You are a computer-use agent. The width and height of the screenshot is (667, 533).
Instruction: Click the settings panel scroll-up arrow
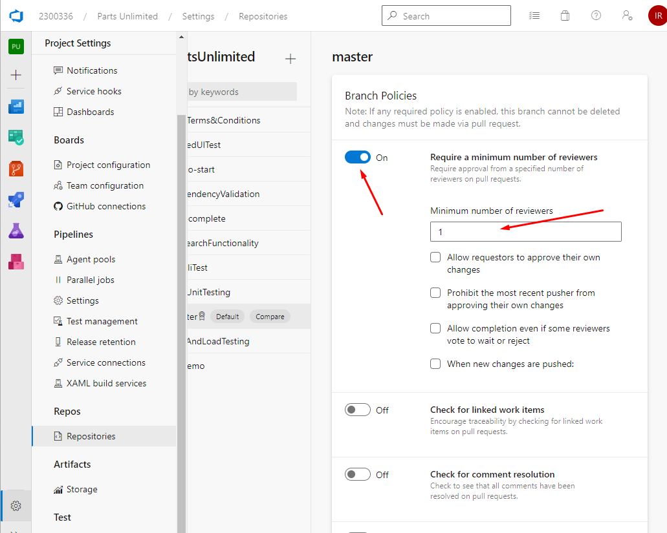click(181, 37)
